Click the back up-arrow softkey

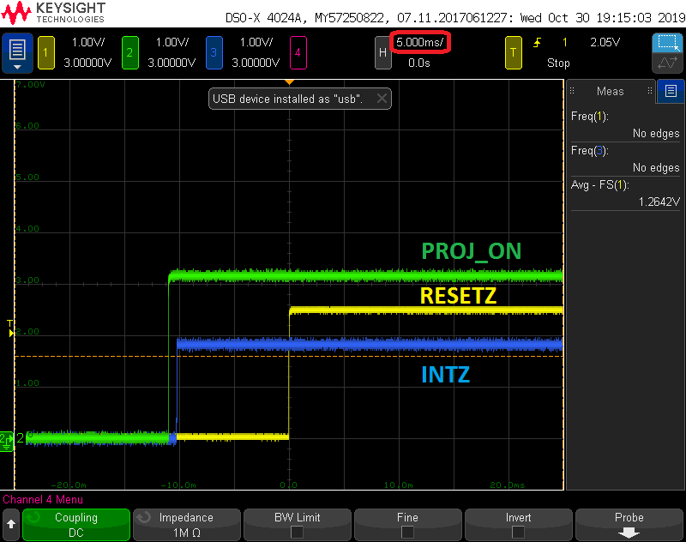tap(11, 524)
